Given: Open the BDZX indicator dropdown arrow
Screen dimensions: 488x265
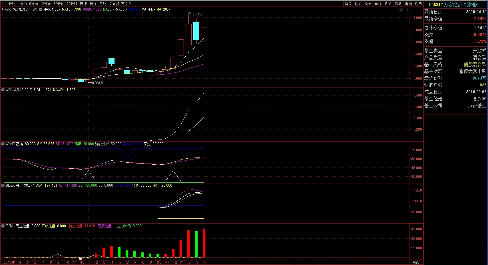Looking at the screenshot, I should pyautogui.click(x=3, y=186).
